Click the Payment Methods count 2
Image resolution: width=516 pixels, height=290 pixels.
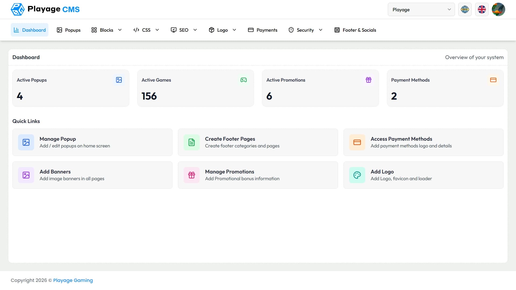[394, 96]
